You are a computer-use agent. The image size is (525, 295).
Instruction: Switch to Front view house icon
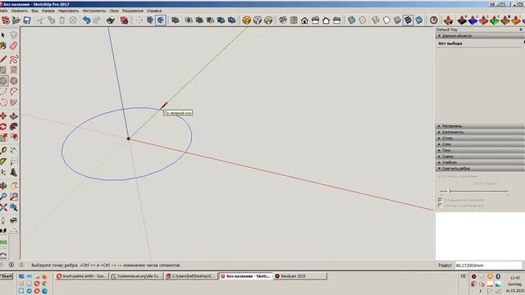[x=304, y=20]
